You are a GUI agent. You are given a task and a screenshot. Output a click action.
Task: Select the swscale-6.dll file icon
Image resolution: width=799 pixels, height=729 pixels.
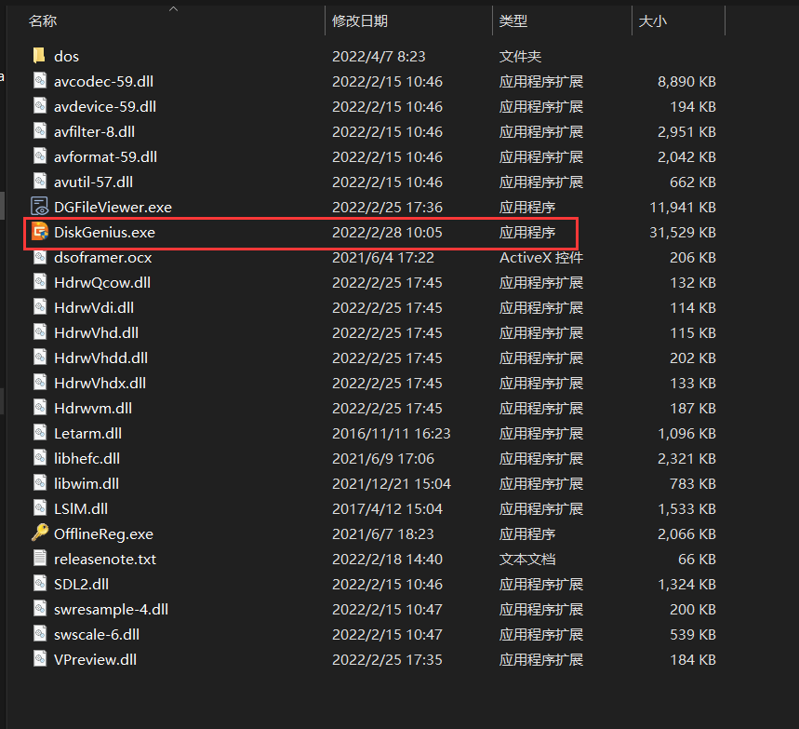(x=40, y=634)
